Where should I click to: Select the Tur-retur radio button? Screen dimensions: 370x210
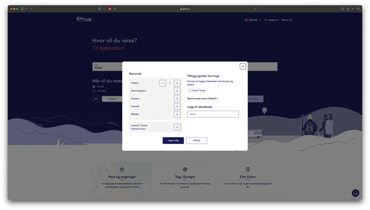point(94,91)
